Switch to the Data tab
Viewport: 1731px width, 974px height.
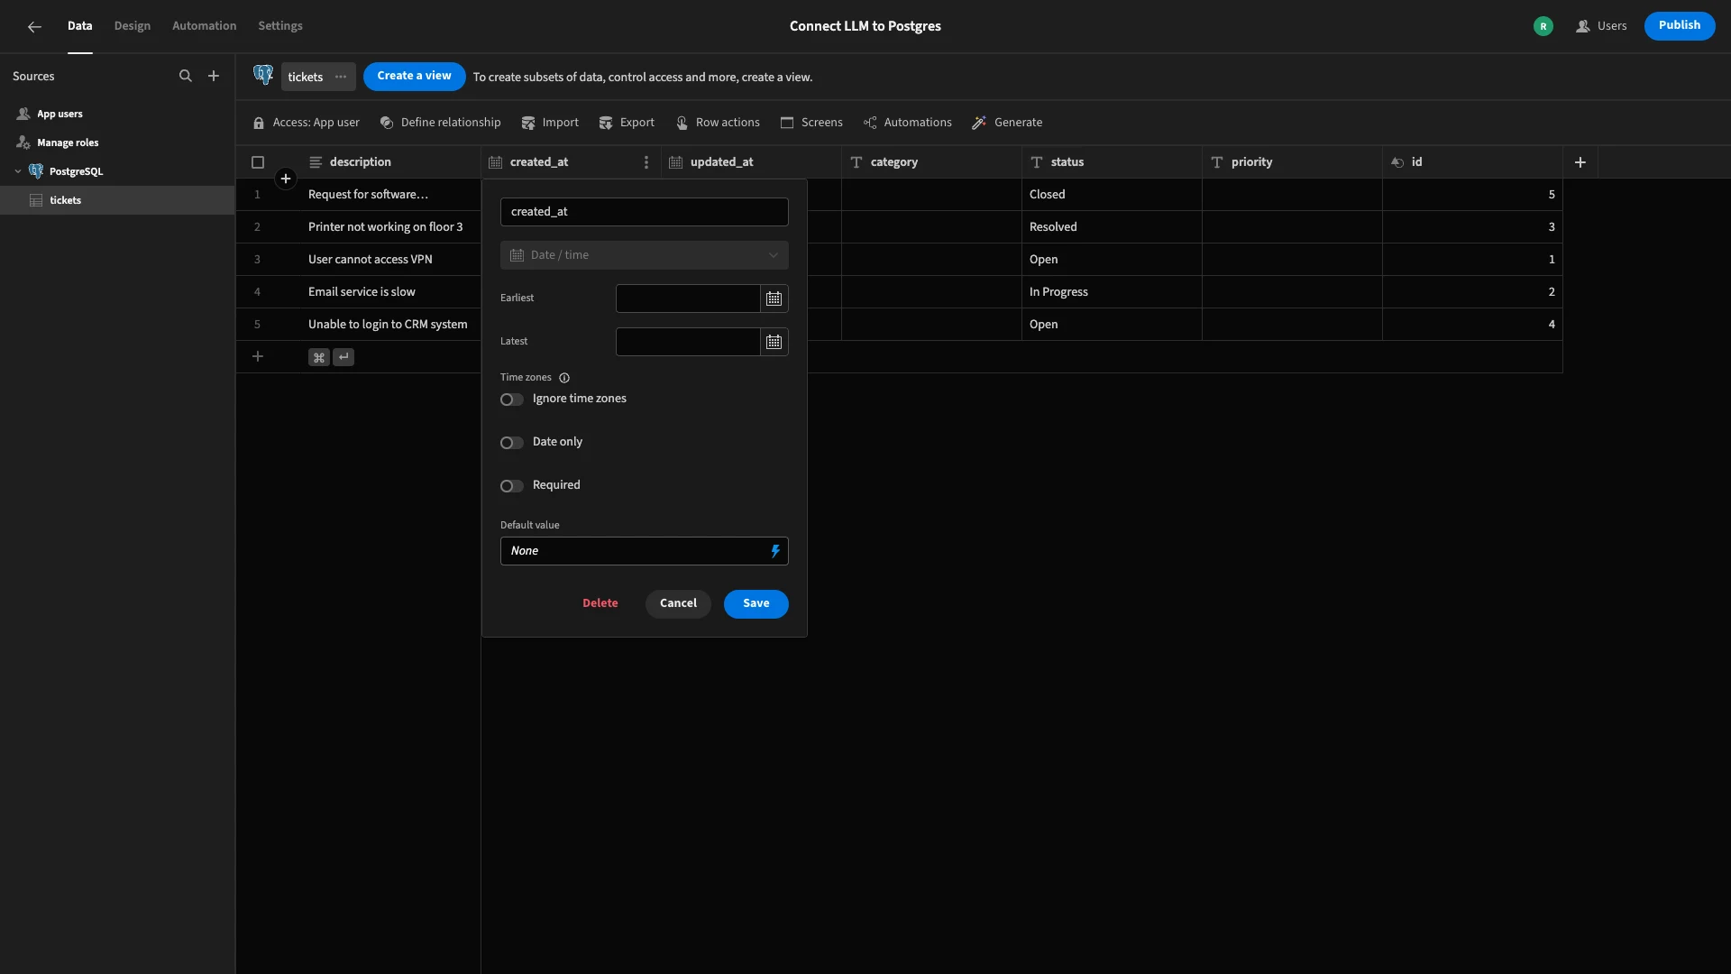[79, 26]
